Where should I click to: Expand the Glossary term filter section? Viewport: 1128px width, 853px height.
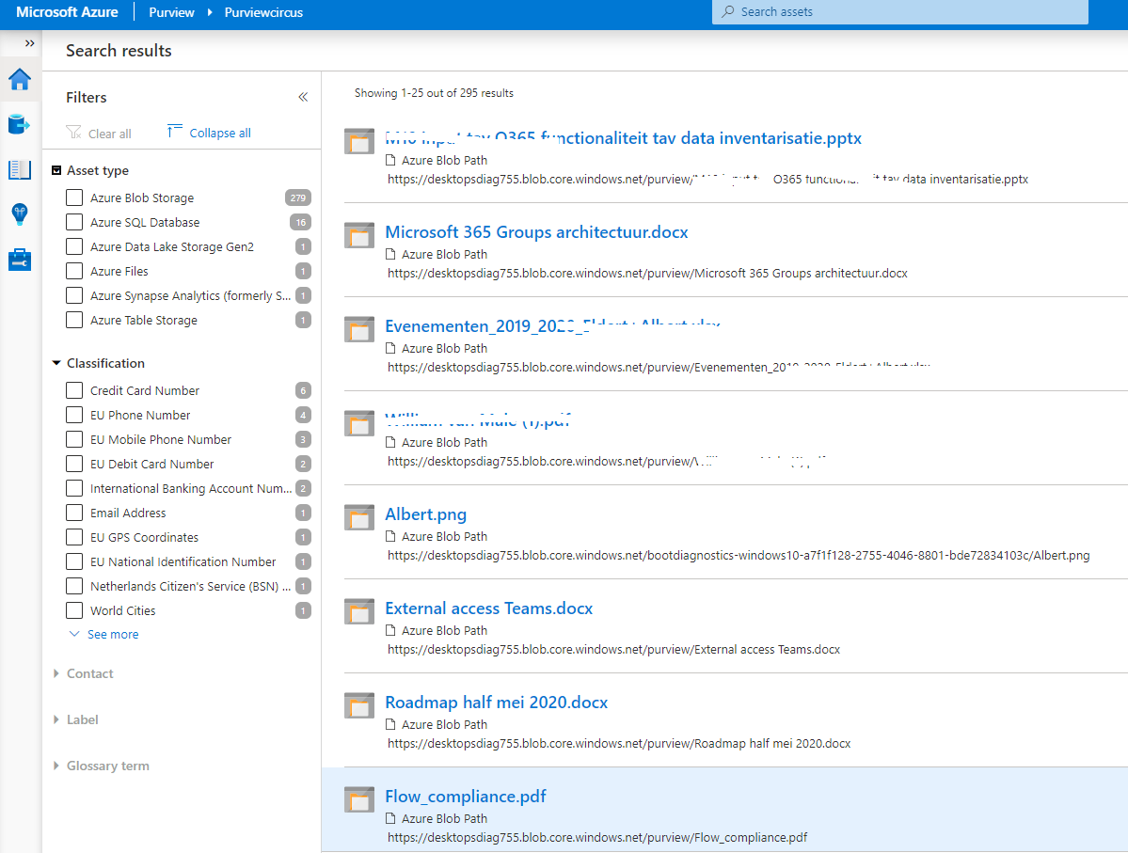[107, 766]
